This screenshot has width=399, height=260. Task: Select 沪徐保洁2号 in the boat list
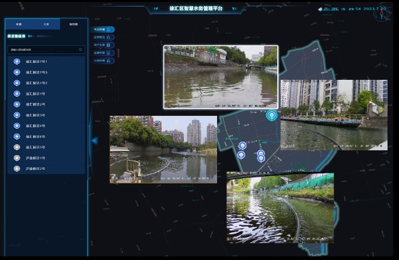tap(46, 169)
